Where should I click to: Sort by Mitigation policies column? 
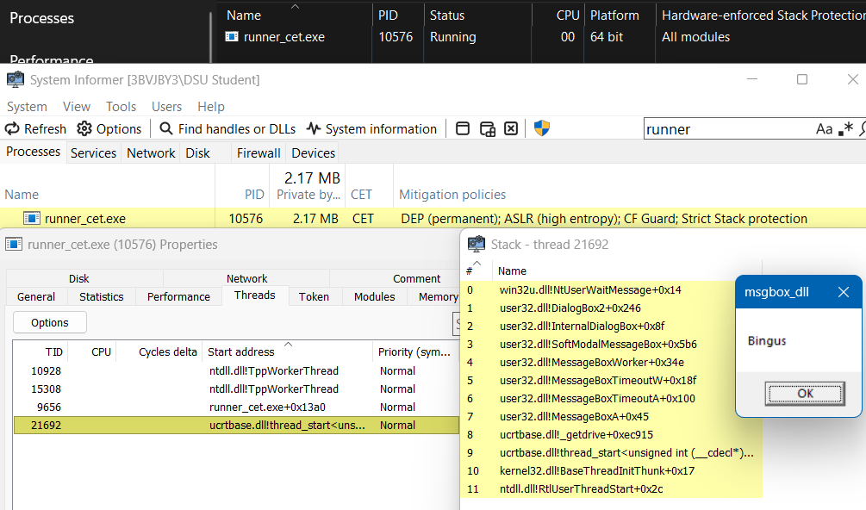coord(452,195)
